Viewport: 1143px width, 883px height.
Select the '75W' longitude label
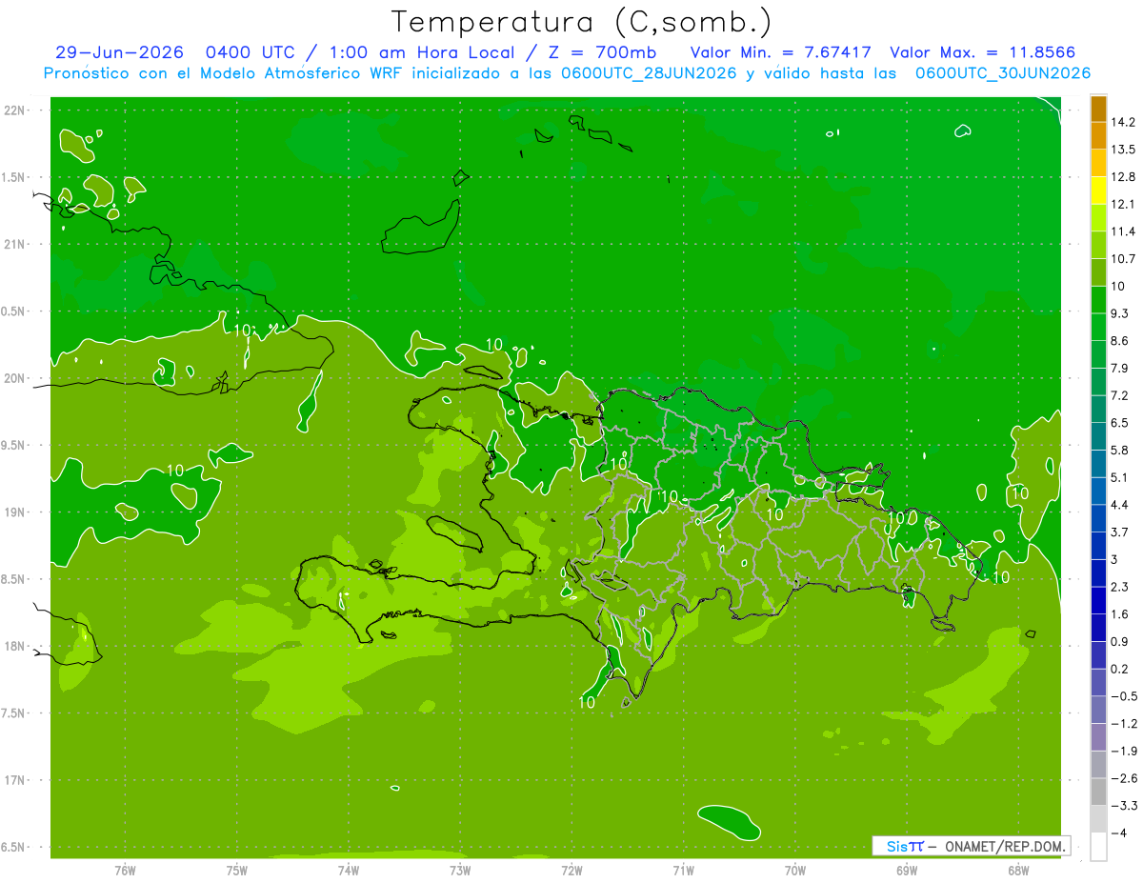[x=237, y=870]
